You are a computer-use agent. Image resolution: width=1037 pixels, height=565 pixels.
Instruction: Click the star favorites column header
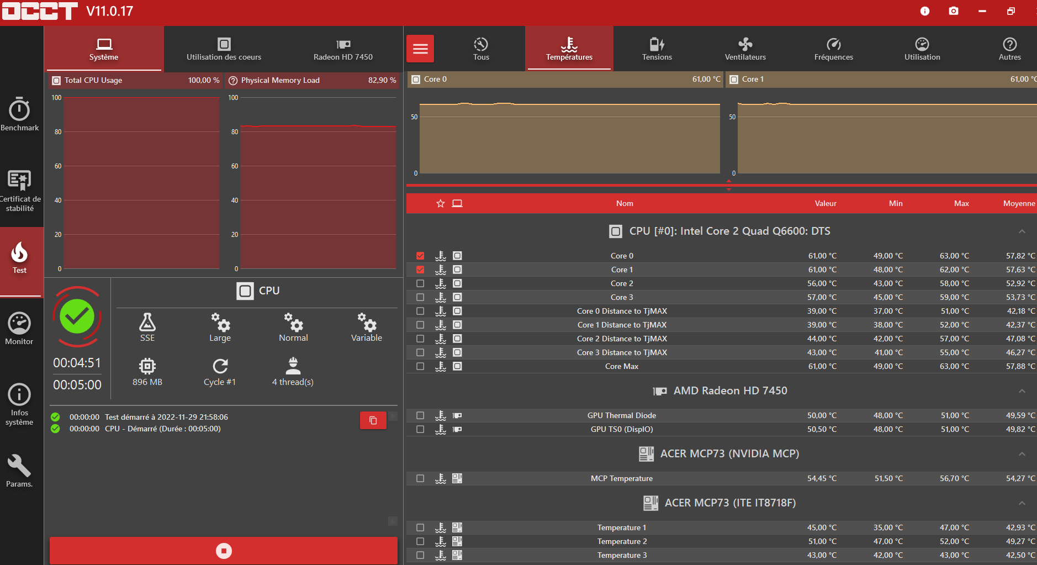(x=441, y=203)
